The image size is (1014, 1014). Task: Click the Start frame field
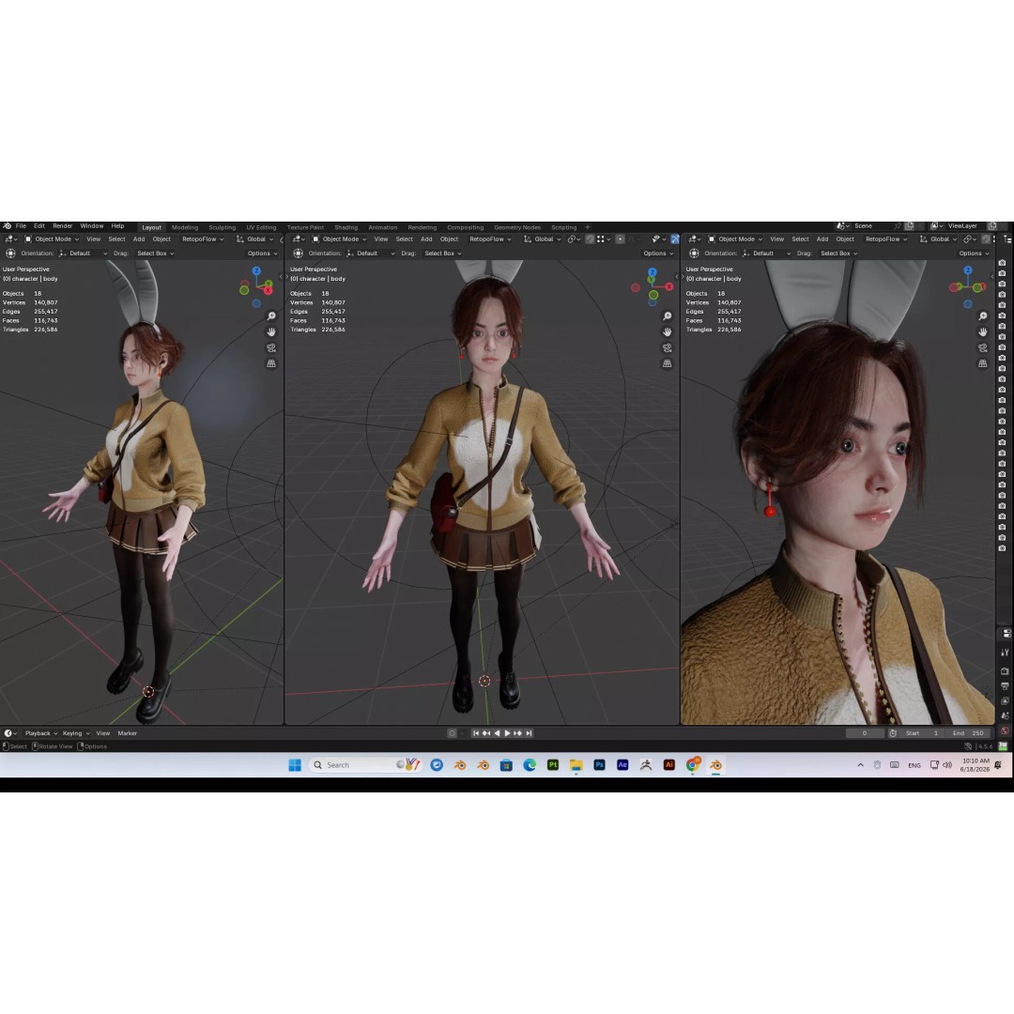point(922,733)
